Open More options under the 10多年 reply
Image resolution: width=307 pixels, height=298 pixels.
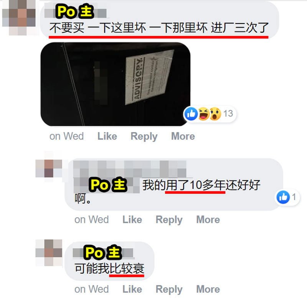click(208, 219)
